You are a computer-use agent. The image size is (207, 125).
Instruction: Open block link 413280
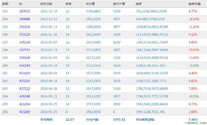25,112
